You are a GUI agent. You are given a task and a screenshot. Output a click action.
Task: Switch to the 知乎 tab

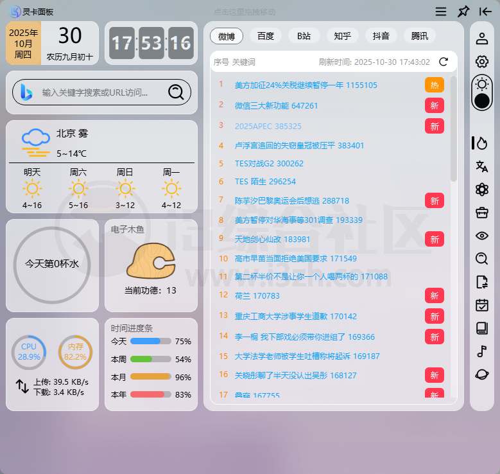click(343, 36)
